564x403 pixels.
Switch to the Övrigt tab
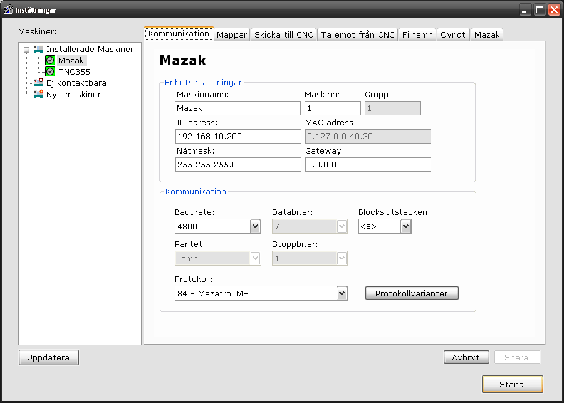(453, 35)
